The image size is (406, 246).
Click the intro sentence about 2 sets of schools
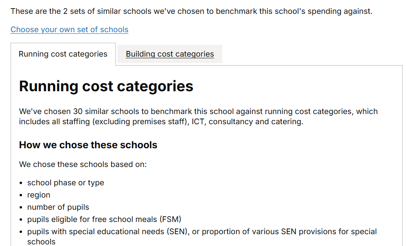(191, 11)
